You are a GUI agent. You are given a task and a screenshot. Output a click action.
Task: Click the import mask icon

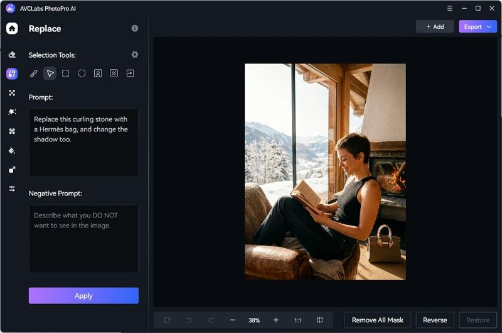click(x=130, y=74)
